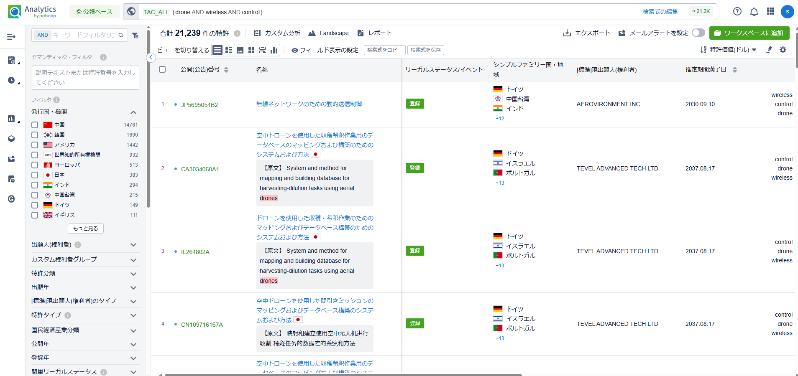Check the 日本 country filter checkbox
The height and width of the screenshot is (376, 798).
[35, 175]
